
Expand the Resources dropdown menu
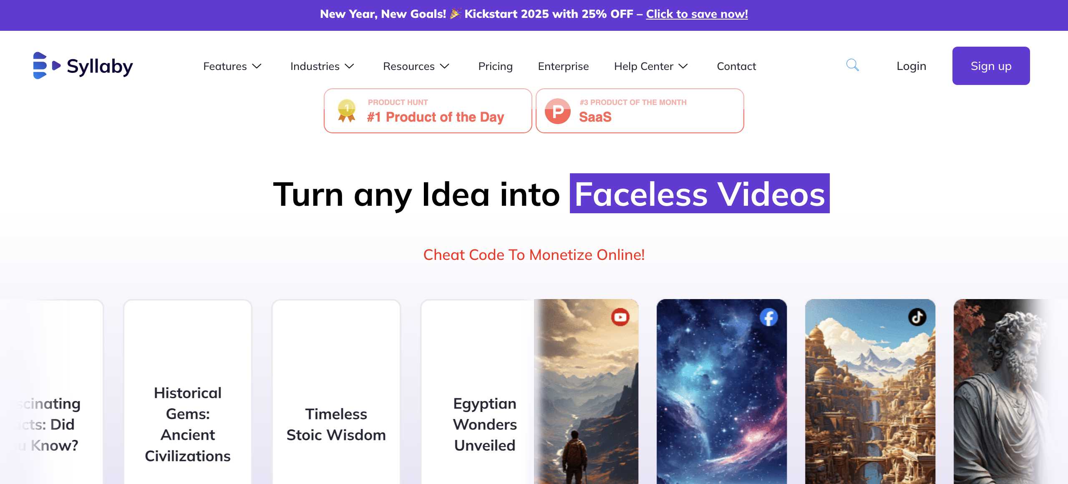[x=416, y=66]
